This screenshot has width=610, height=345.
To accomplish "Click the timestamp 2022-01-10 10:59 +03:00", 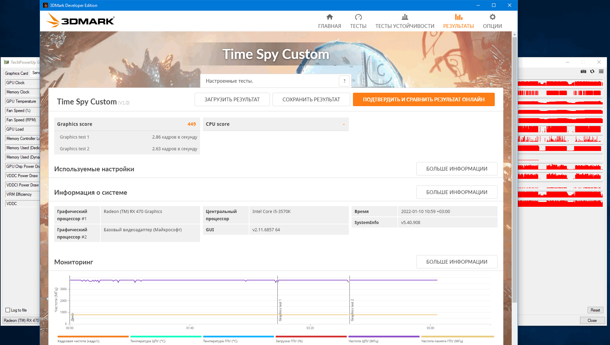I will (425, 212).
